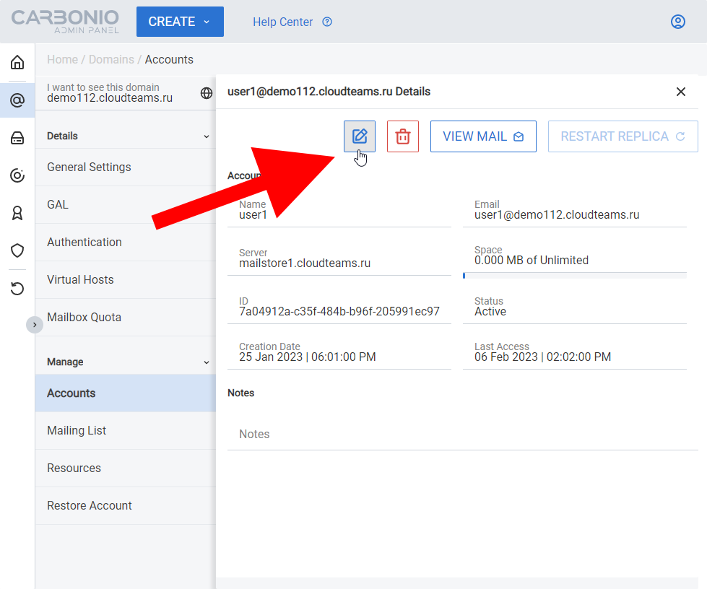Click the red delete account trash icon
Image resolution: width=707 pixels, height=589 pixels.
pyautogui.click(x=403, y=136)
